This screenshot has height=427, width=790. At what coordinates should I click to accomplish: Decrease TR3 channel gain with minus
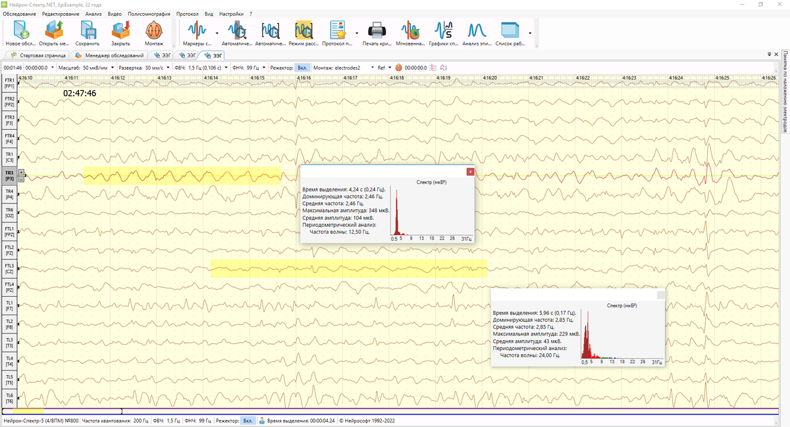(21, 178)
